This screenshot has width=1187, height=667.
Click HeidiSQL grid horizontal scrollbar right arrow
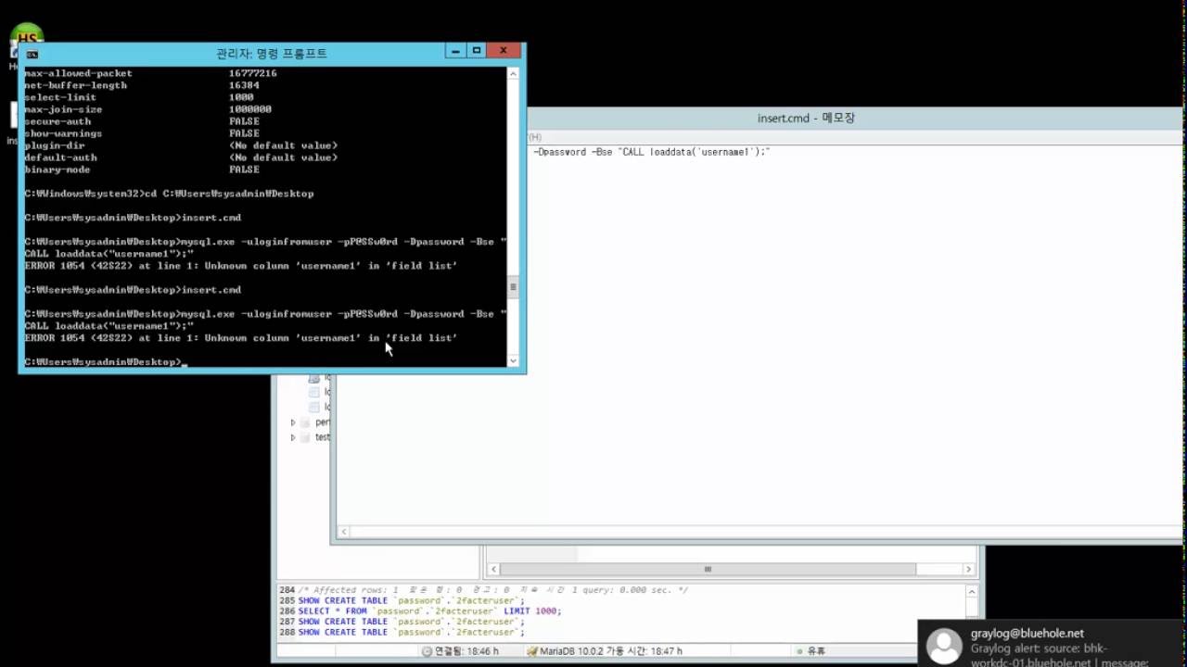(969, 570)
